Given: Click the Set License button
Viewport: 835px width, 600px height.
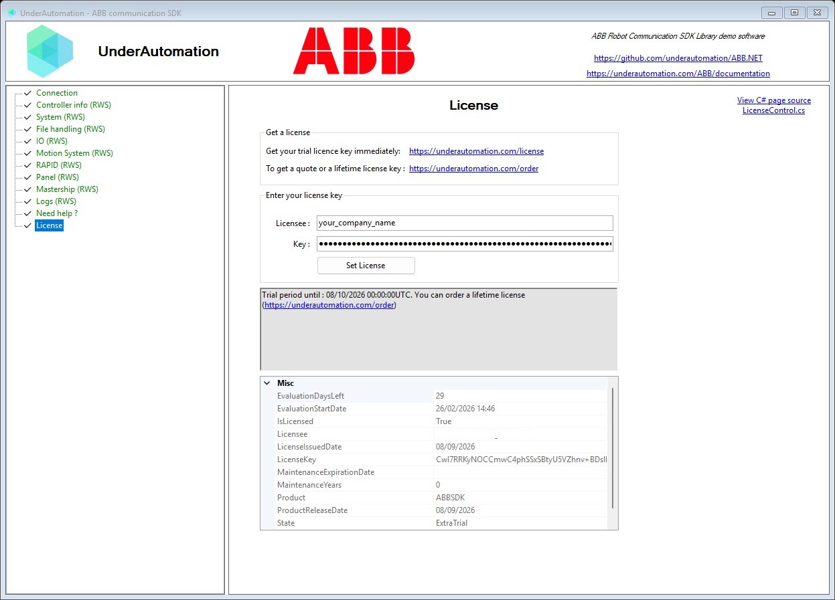Looking at the screenshot, I should [x=366, y=266].
